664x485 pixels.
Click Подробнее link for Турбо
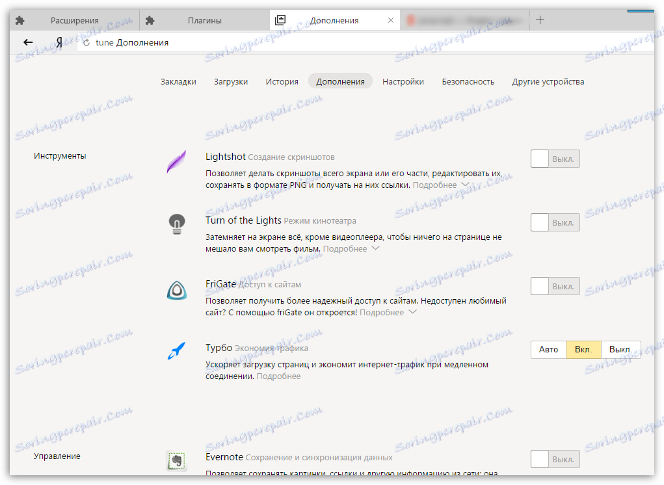[278, 376]
